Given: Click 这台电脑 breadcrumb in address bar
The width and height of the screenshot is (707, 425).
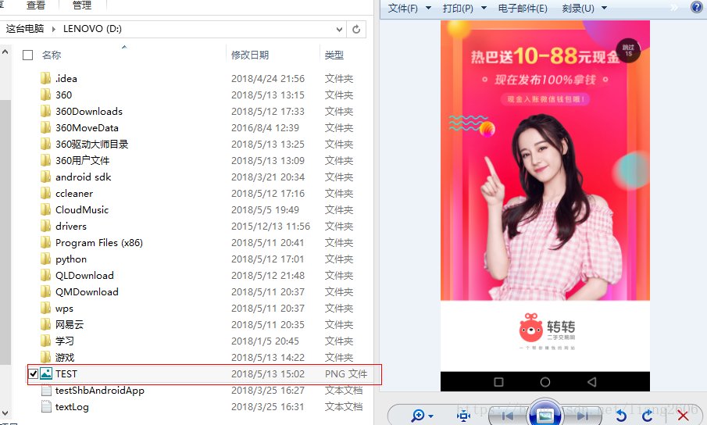Looking at the screenshot, I should (25, 29).
